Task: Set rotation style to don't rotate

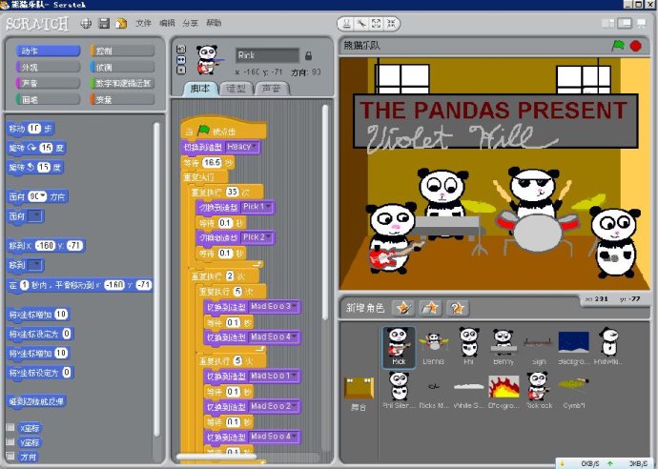Action: pos(181,70)
